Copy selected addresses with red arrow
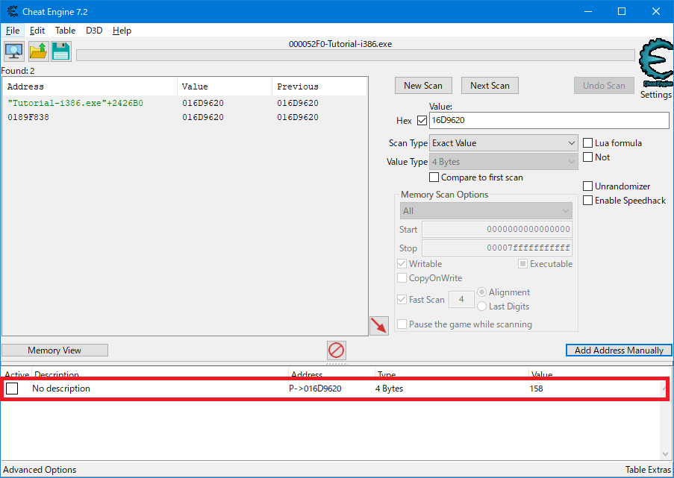Image resolution: width=674 pixels, height=478 pixels. tap(379, 326)
